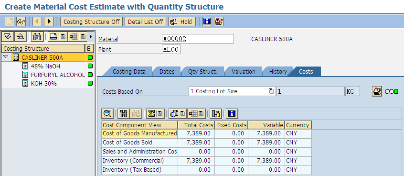Switch to the Costs tab
Viewport: 404px width, 176px height.
306,72
